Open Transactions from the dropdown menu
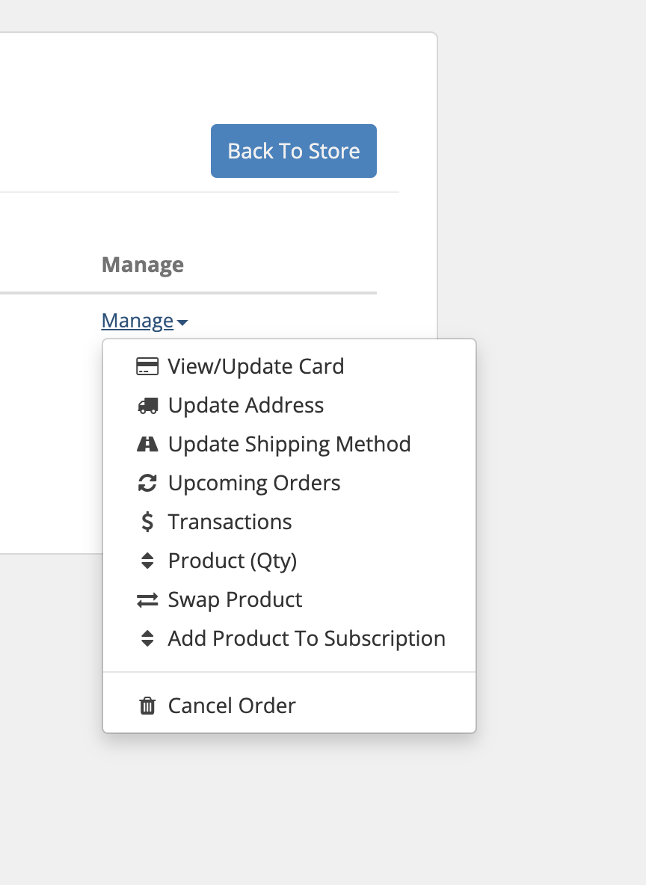 pyautogui.click(x=230, y=522)
